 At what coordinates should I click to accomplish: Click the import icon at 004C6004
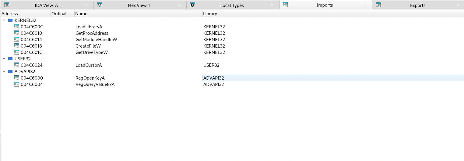(16, 84)
